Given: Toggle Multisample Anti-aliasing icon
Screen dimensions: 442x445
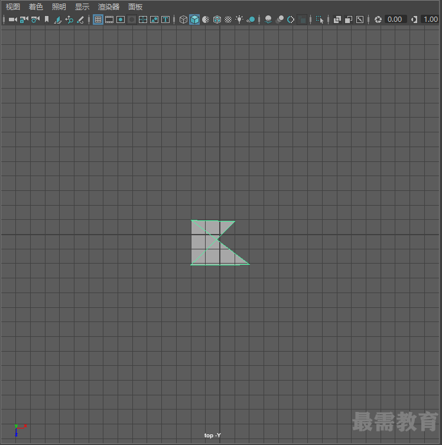Looking at the screenshot, I should [291, 20].
